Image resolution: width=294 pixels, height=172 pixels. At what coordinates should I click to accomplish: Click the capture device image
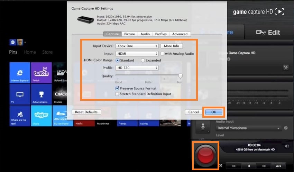[x=85, y=19]
